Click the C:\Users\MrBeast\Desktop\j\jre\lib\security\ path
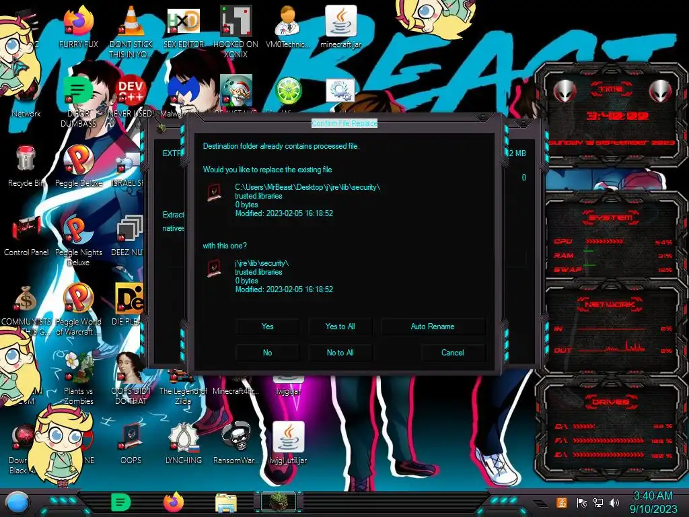Image resolution: width=689 pixels, height=517 pixels. click(307, 187)
